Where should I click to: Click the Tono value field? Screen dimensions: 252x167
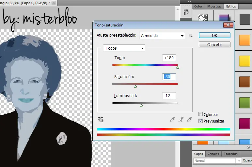point(169,58)
